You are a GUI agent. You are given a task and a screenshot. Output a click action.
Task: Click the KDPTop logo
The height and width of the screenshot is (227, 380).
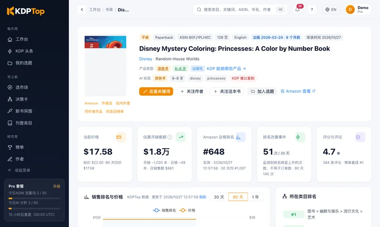coord(26,11)
